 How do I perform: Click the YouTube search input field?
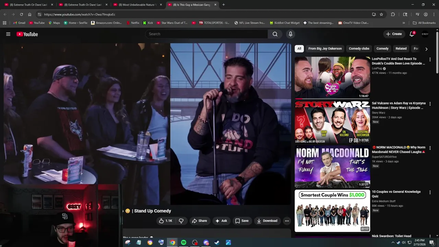206,34
